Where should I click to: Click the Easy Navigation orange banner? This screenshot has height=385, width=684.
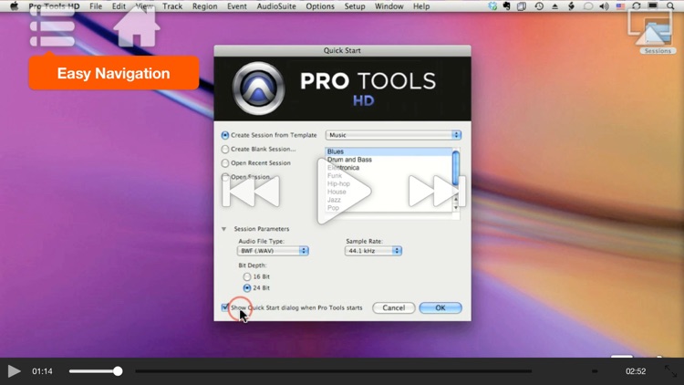pyautogui.click(x=114, y=73)
